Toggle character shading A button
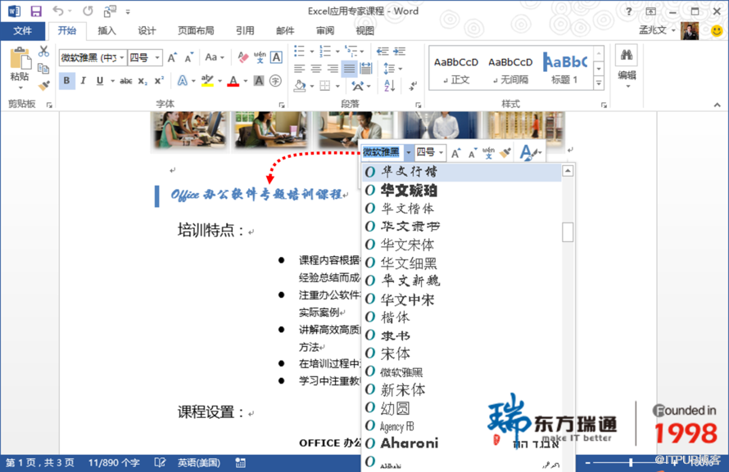The height and width of the screenshot is (472, 729). pyautogui.click(x=259, y=81)
